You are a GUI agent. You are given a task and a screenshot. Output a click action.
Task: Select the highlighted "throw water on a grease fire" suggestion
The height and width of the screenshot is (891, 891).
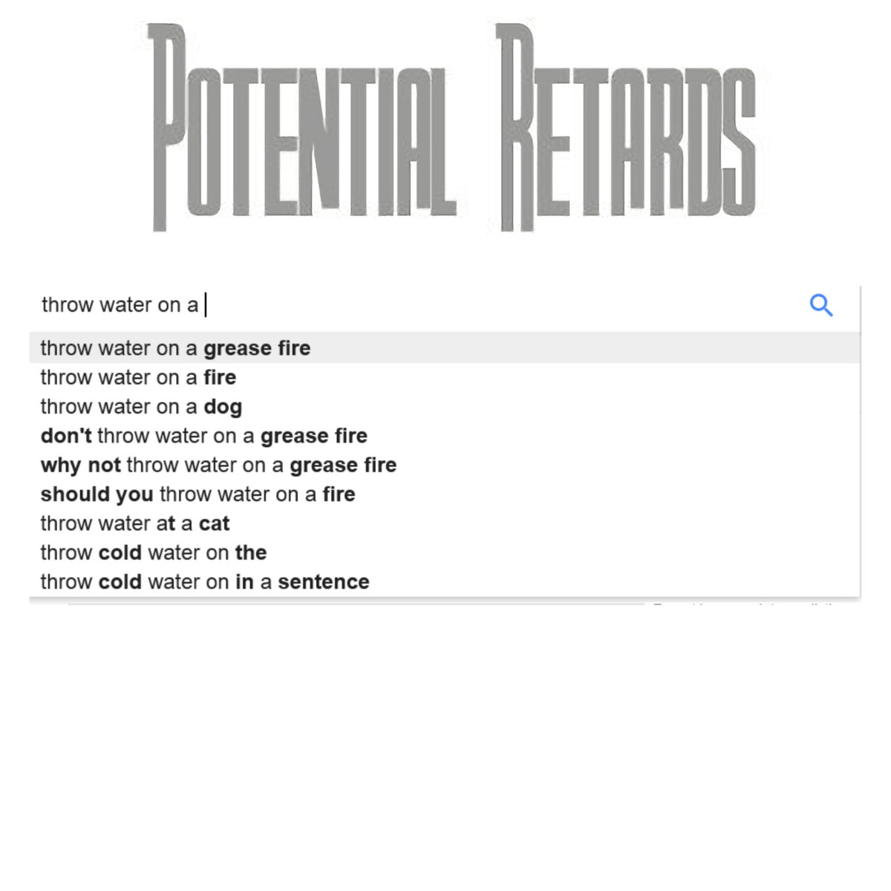pyautogui.click(x=175, y=348)
